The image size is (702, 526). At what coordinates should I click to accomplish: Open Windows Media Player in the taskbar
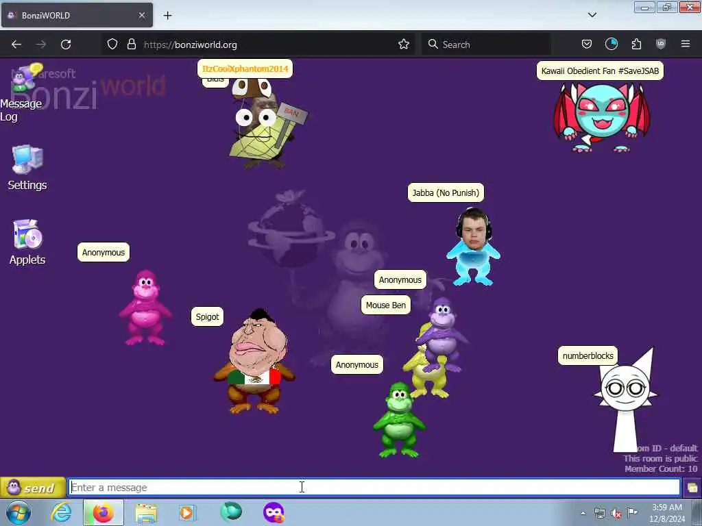tap(186, 512)
